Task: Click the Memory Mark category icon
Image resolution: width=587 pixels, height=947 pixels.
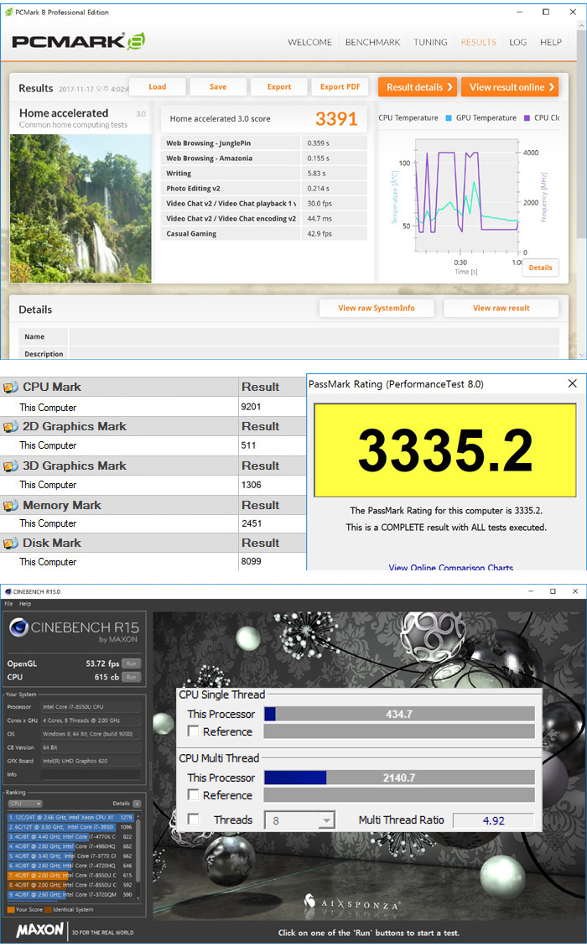Action: pyautogui.click(x=11, y=506)
